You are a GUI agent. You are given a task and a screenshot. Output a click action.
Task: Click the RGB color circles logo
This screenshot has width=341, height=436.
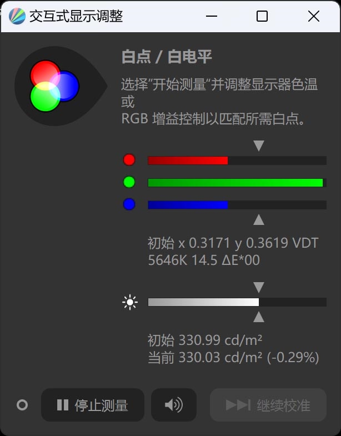point(55,86)
